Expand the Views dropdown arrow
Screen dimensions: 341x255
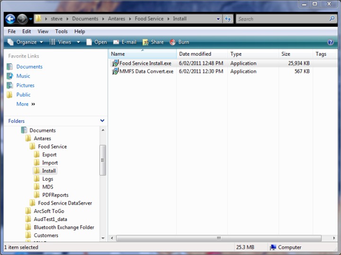tap(78, 42)
